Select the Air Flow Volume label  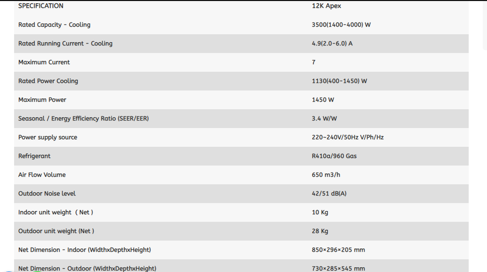click(42, 175)
